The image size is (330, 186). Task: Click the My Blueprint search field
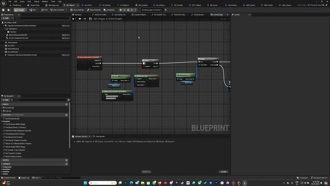[39, 100]
